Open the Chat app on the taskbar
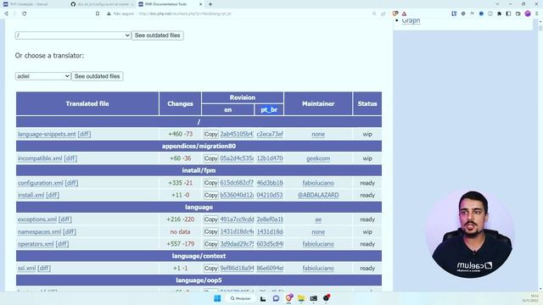 click(x=276, y=298)
